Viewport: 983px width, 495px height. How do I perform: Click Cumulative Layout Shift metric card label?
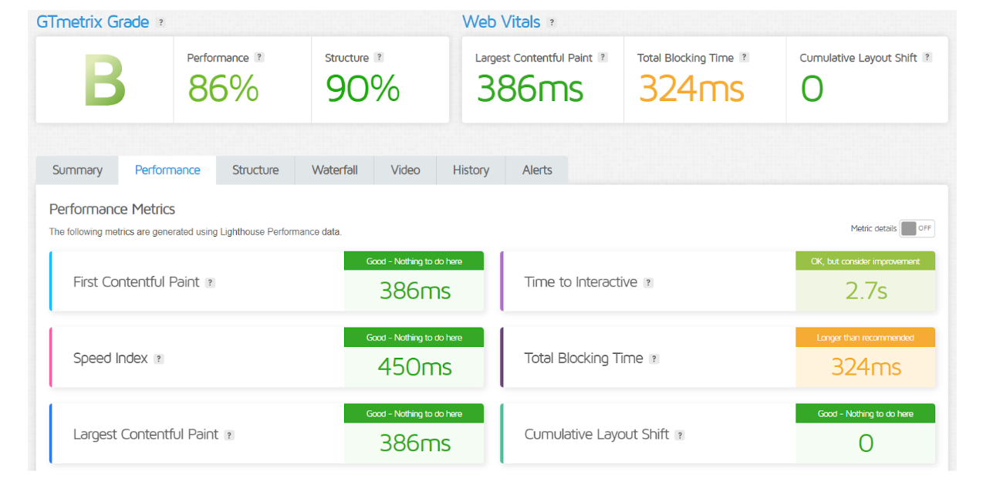596,434
